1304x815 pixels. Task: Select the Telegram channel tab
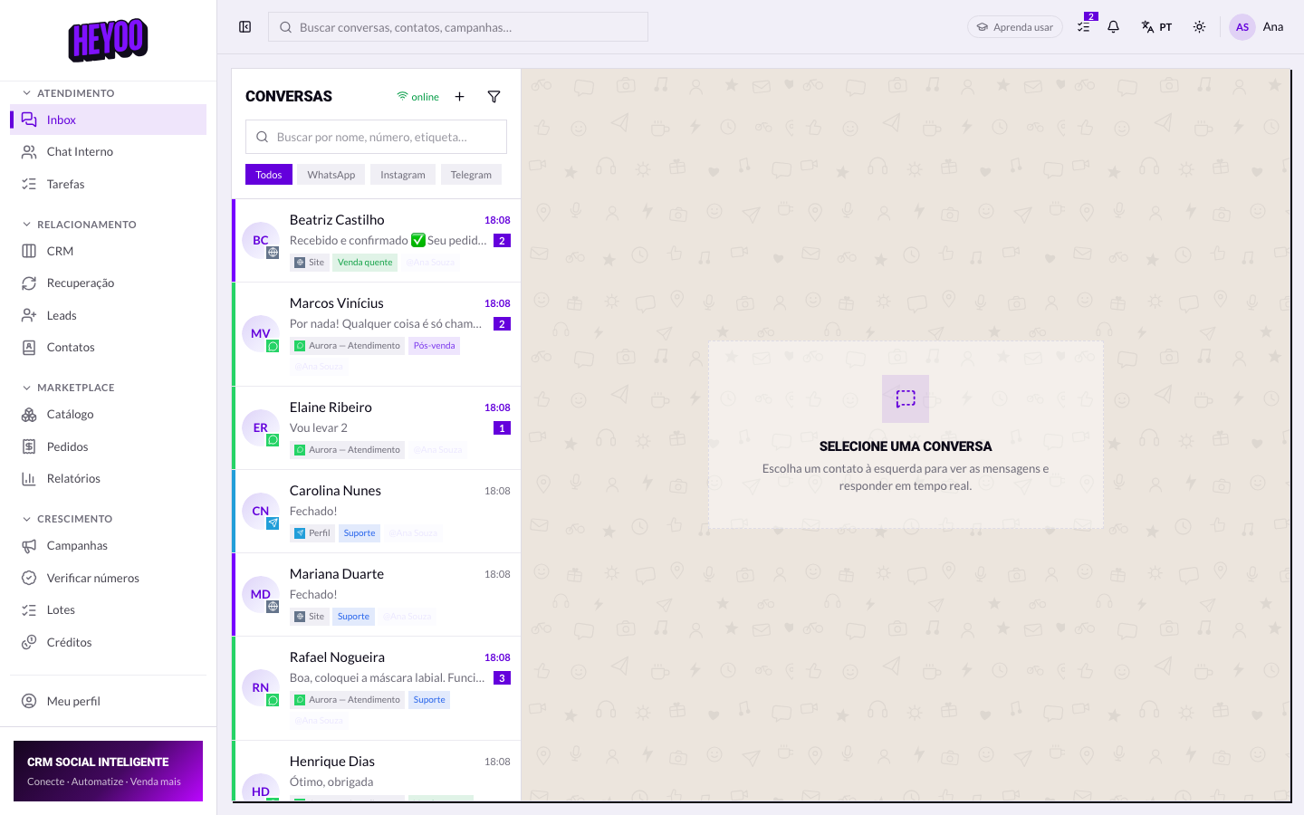[x=471, y=175]
